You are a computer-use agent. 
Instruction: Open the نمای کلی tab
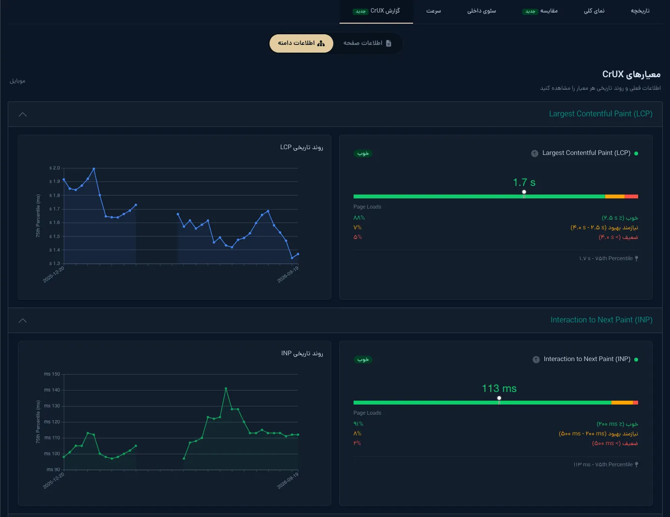[x=594, y=11]
